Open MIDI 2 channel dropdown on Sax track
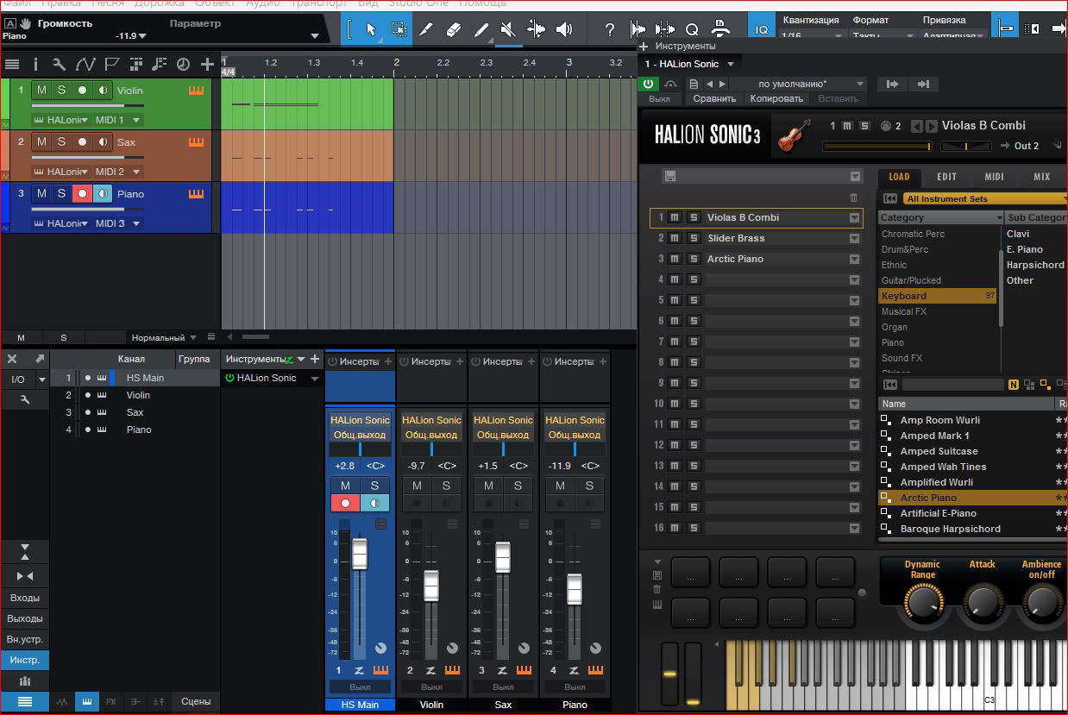Screen dimensions: 1068x715 [x=135, y=172]
